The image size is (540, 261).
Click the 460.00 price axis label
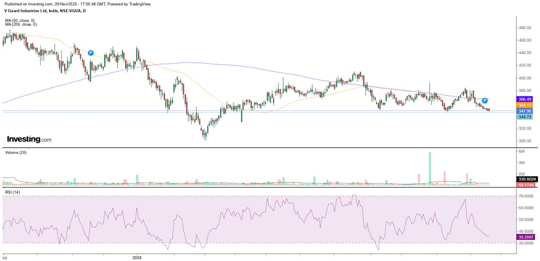[x=525, y=40]
